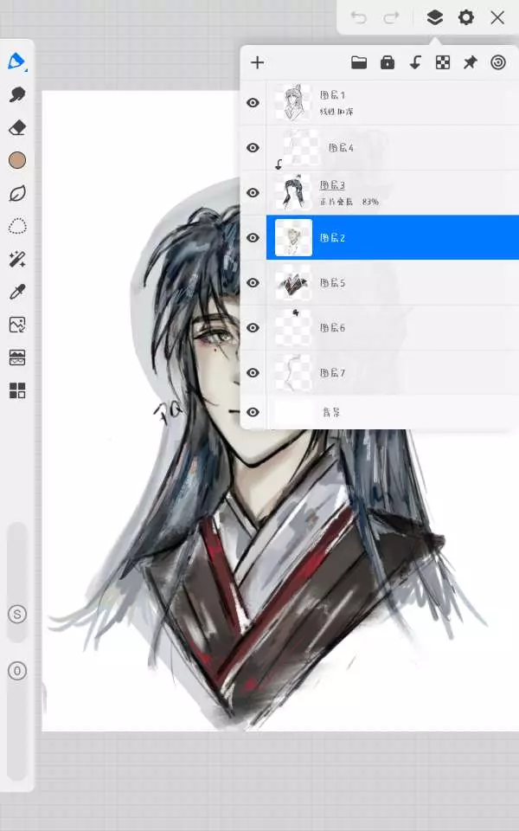Screen dimensions: 519x831
Task: Click the four-square grid tool icon
Action: (x=16, y=390)
